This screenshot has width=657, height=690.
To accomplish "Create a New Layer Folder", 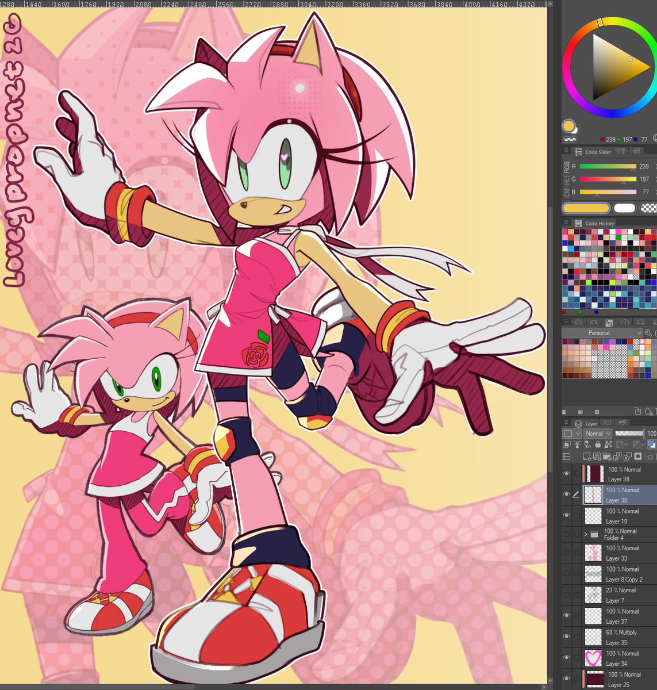I will point(607,457).
